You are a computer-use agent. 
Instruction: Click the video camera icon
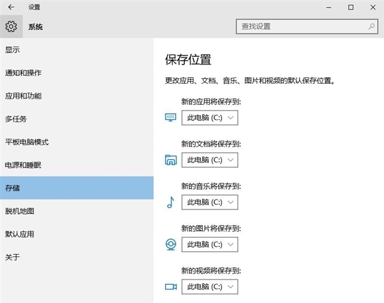click(x=170, y=286)
